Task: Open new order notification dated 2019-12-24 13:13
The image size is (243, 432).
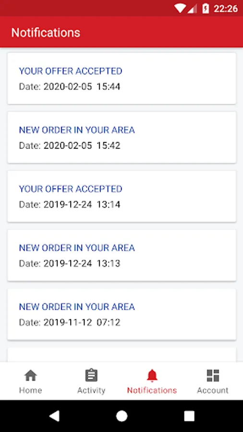Action: point(121,255)
